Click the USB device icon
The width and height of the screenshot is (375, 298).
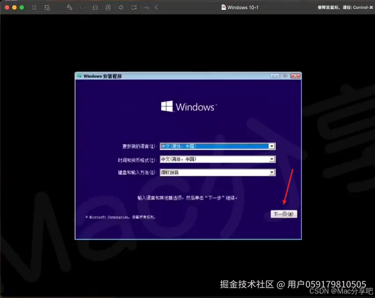(147, 7)
